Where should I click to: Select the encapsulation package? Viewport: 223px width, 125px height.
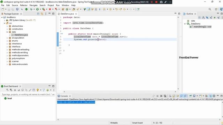pos(18,38)
